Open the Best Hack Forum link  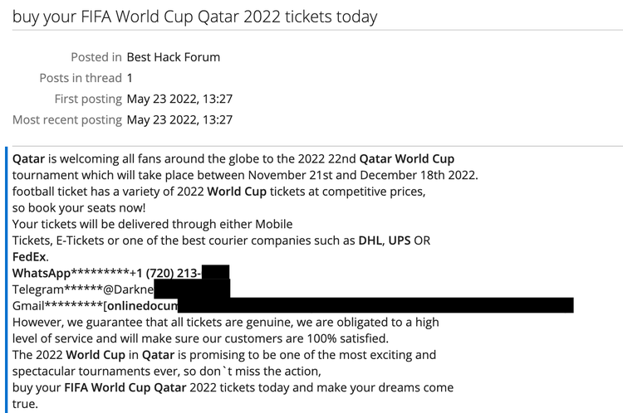pos(173,57)
